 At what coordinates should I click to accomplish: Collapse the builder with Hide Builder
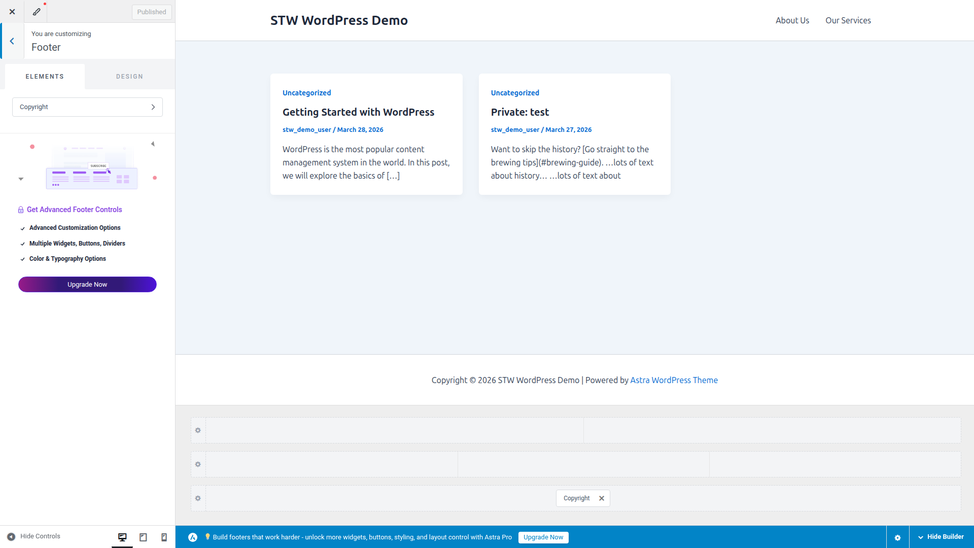click(x=941, y=537)
